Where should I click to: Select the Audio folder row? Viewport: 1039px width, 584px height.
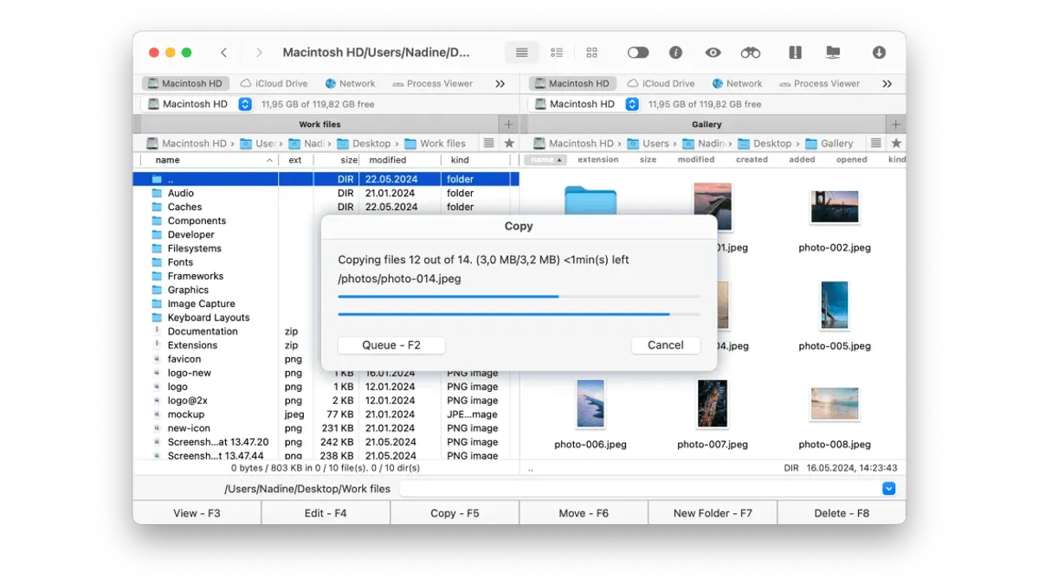(326, 193)
